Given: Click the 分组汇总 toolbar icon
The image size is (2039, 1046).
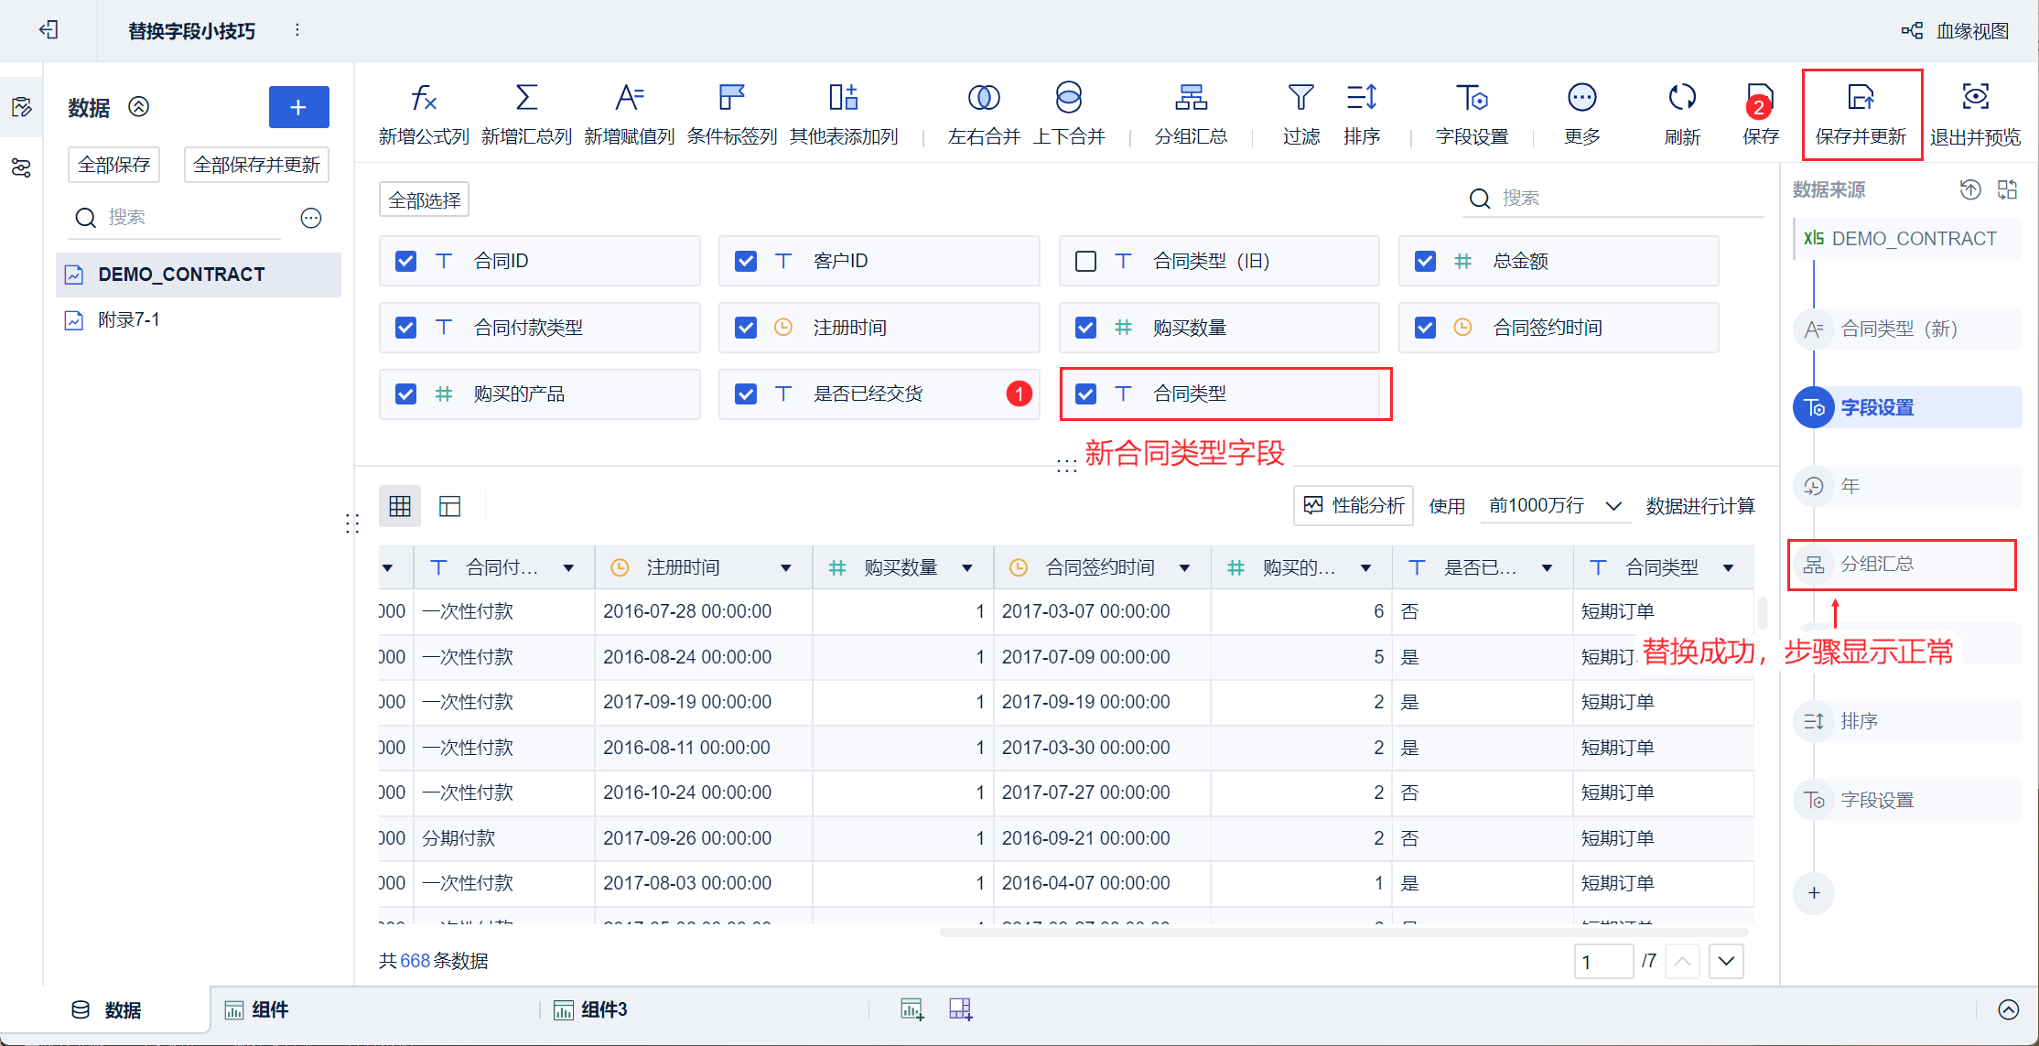Looking at the screenshot, I should [1191, 98].
